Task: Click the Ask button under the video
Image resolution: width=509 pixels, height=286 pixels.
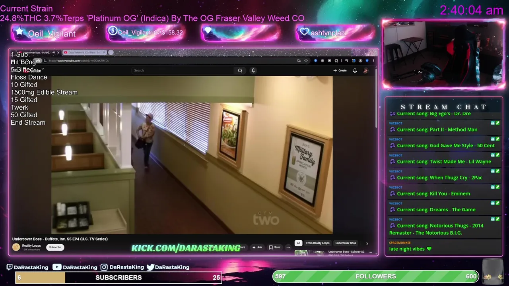Action: pos(257,247)
